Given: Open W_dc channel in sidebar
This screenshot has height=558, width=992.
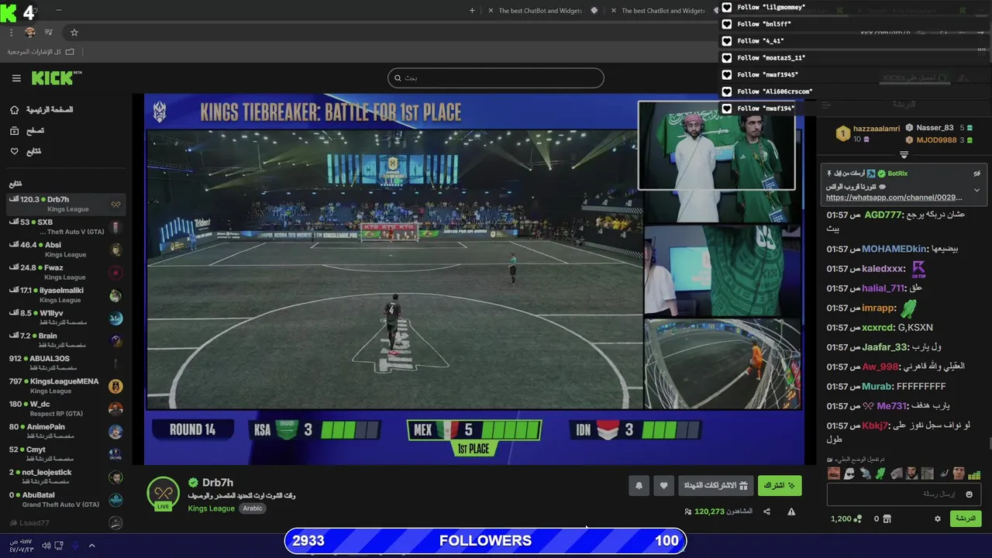Looking at the screenshot, I should pos(65,408).
